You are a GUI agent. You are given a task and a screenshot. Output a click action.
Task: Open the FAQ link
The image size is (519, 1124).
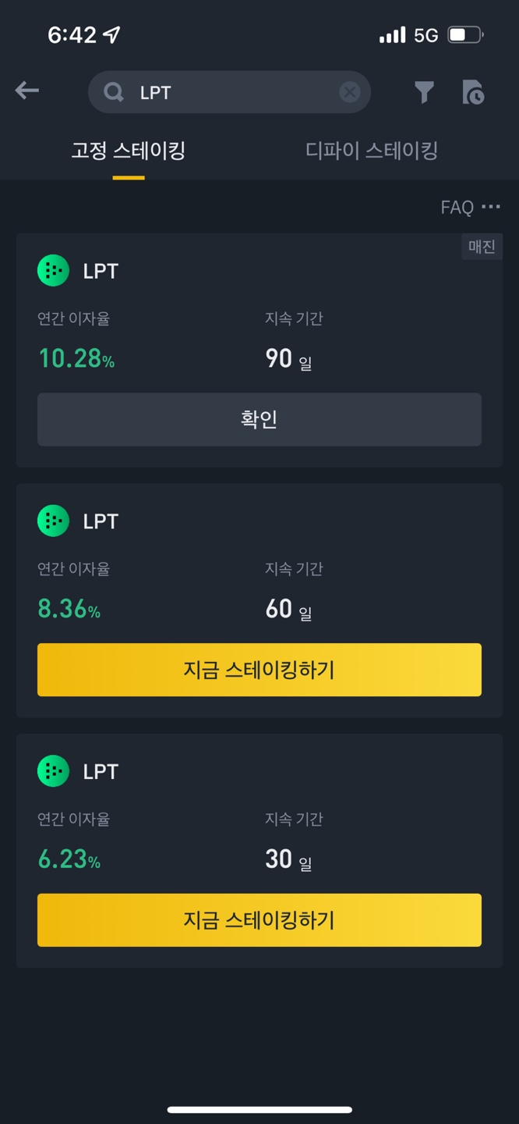coord(457,207)
